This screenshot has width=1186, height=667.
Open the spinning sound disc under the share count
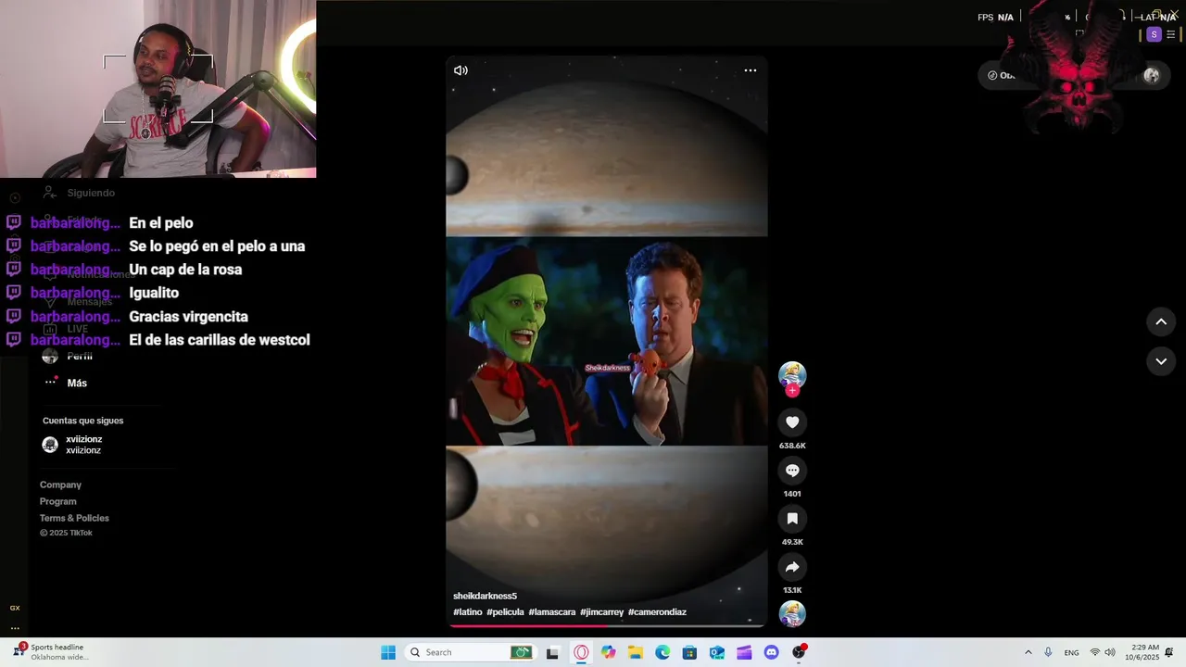792,613
